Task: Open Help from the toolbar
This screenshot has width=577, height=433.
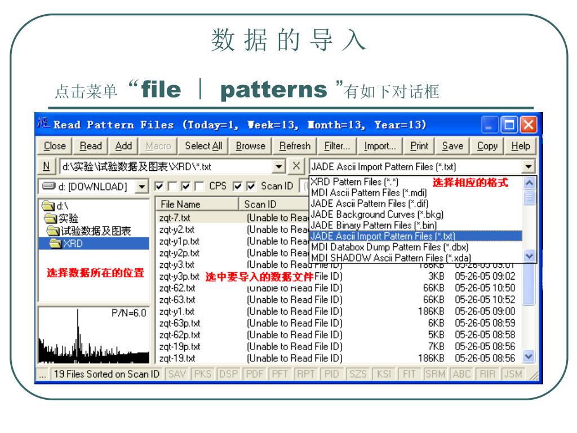Action: [x=520, y=146]
